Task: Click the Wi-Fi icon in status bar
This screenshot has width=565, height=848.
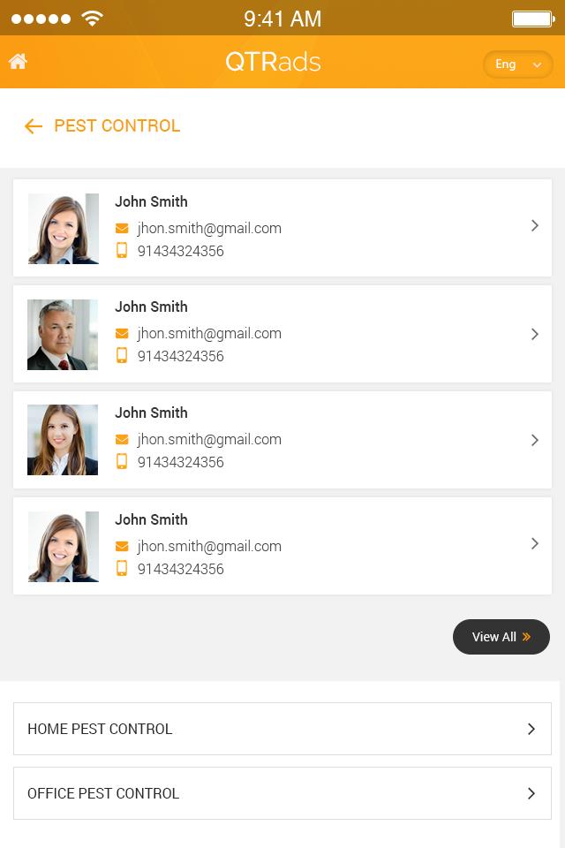Action: (x=92, y=19)
